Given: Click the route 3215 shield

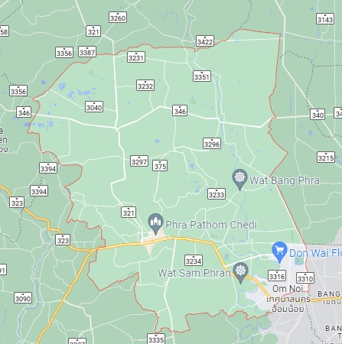Looking at the screenshot, I should [326, 157].
